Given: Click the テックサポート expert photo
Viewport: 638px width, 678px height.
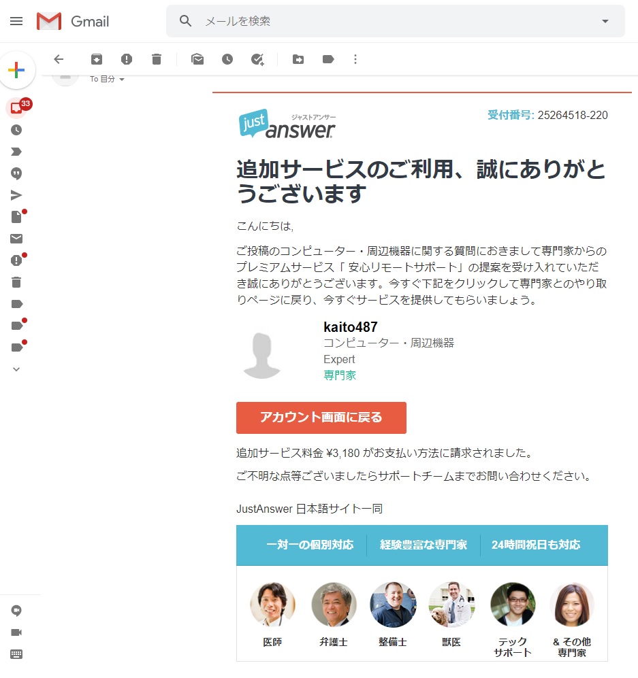Looking at the screenshot, I should [513, 605].
